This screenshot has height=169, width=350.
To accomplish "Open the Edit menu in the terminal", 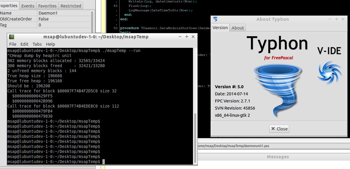I will click(24, 44).
